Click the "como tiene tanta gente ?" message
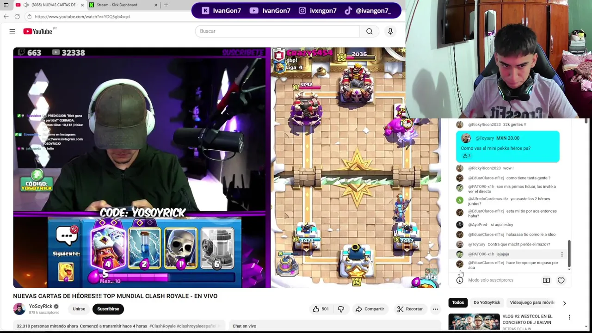This screenshot has height=333, width=592. click(528, 178)
